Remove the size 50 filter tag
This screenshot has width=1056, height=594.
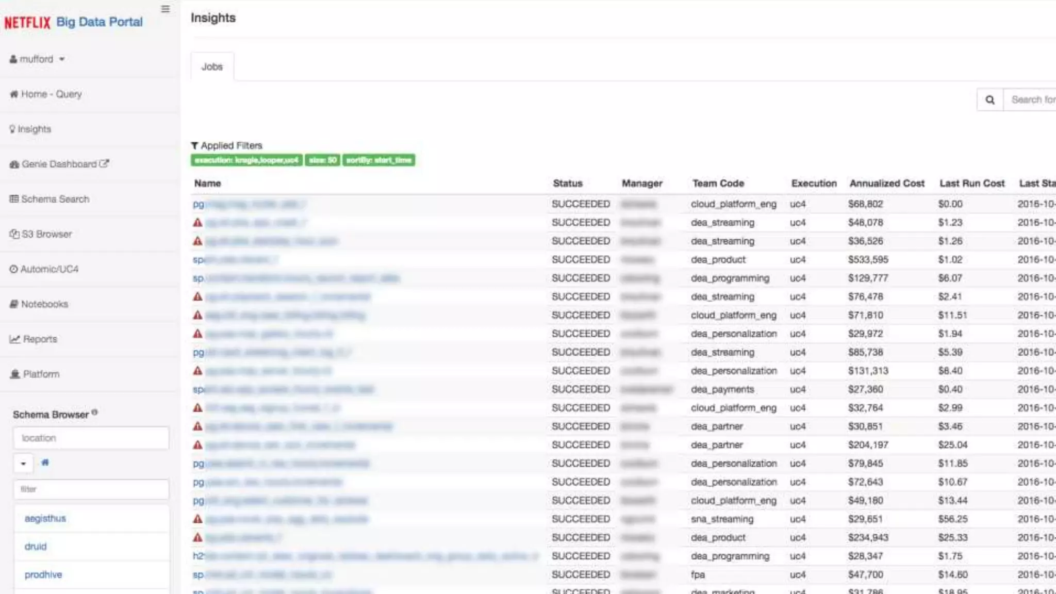coord(322,160)
